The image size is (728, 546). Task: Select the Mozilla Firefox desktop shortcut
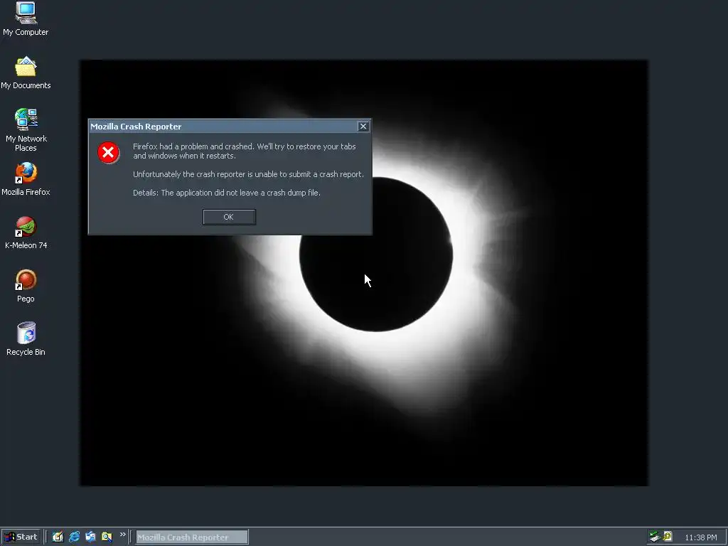26,179
